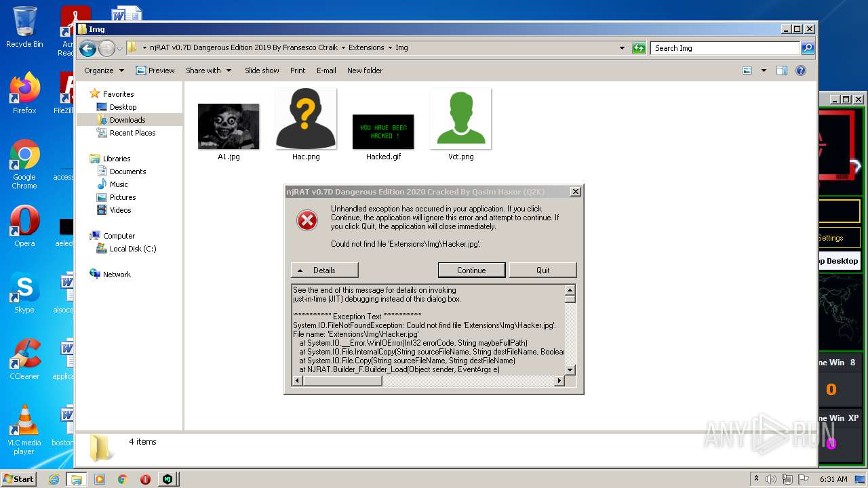Open the Change your view icon
The height and width of the screenshot is (488, 868).
click(747, 70)
